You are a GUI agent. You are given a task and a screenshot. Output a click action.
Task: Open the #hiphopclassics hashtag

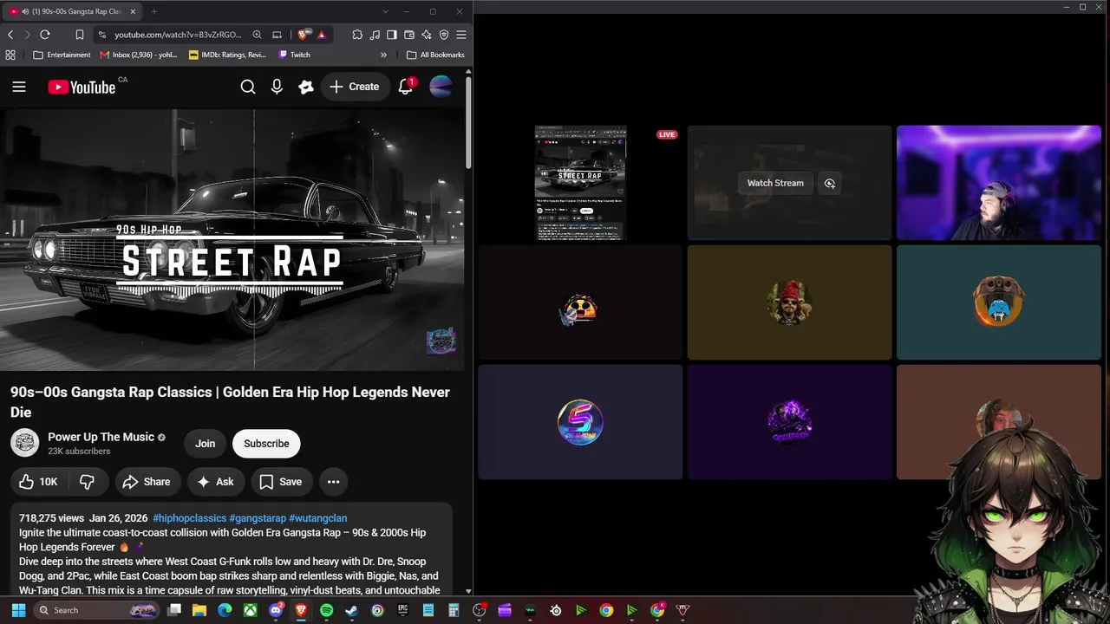(189, 518)
